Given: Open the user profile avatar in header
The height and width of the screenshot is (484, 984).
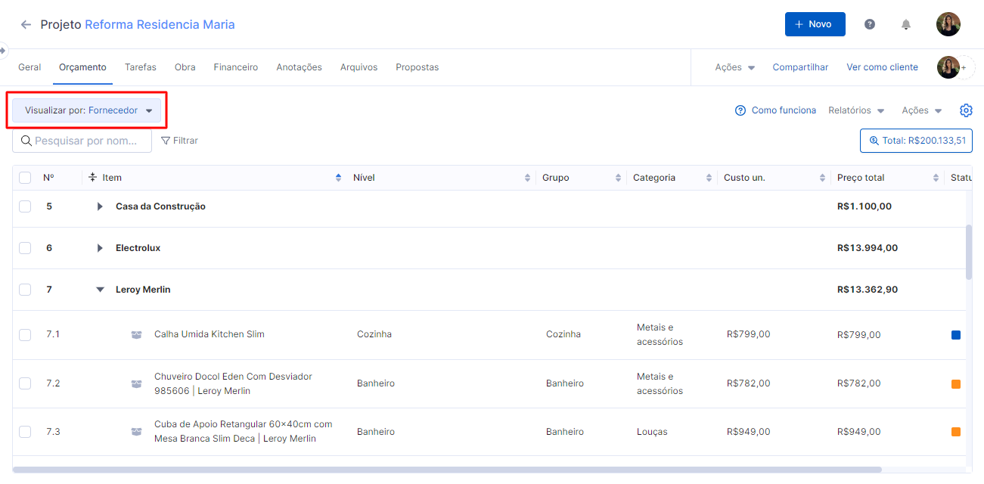Looking at the screenshot, I should click(948, 24).
